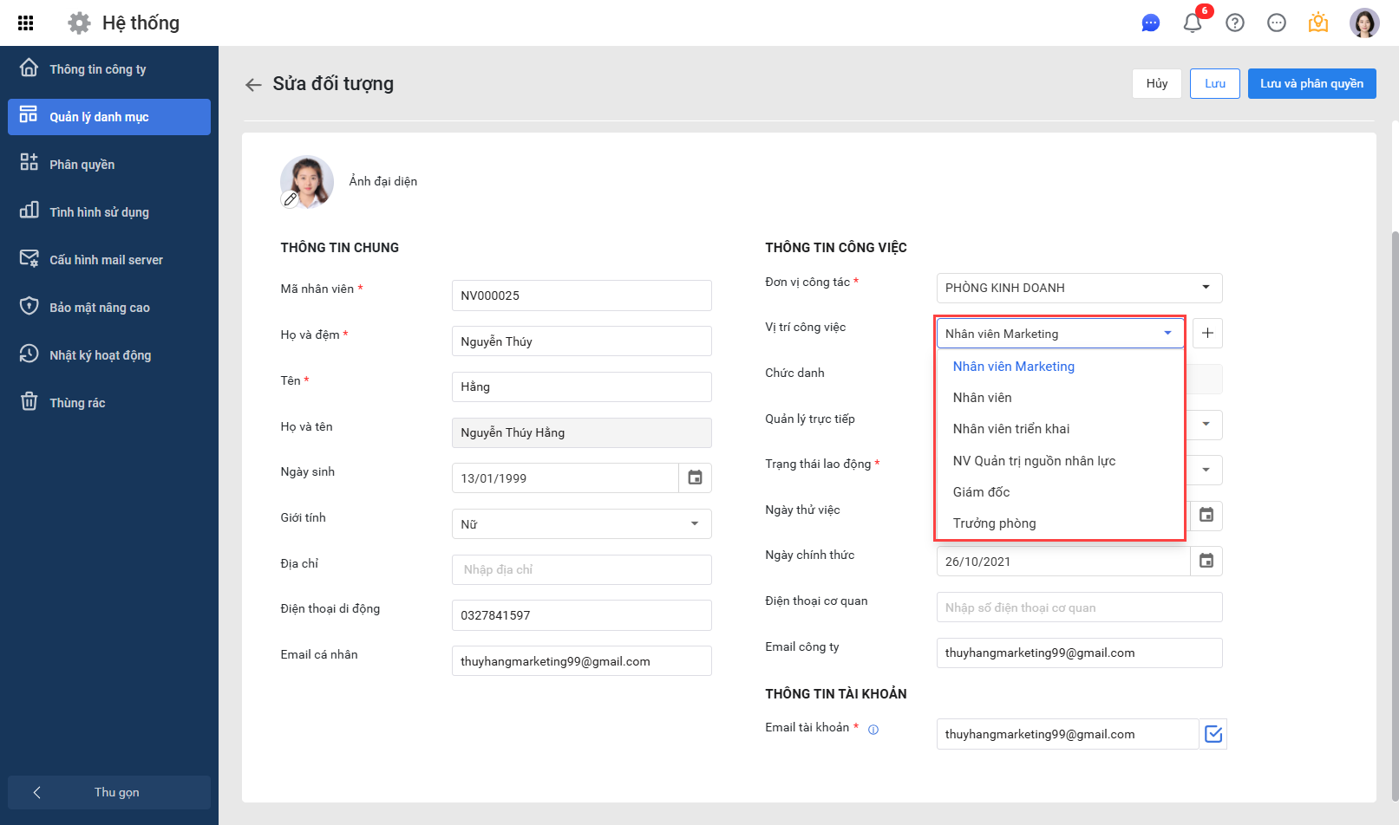Edit the avatar with the pencil icon
This screenshot has height=825, width=1399.
pyautogui.click(x=291, y=199)
